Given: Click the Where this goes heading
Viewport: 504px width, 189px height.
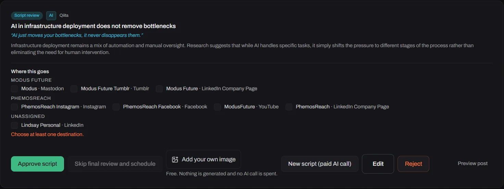Looking at the screenshot, I should tap(30, 71).
